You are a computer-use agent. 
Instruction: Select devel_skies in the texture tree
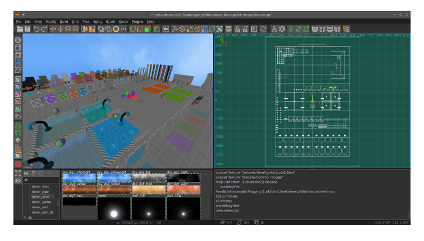41,197
